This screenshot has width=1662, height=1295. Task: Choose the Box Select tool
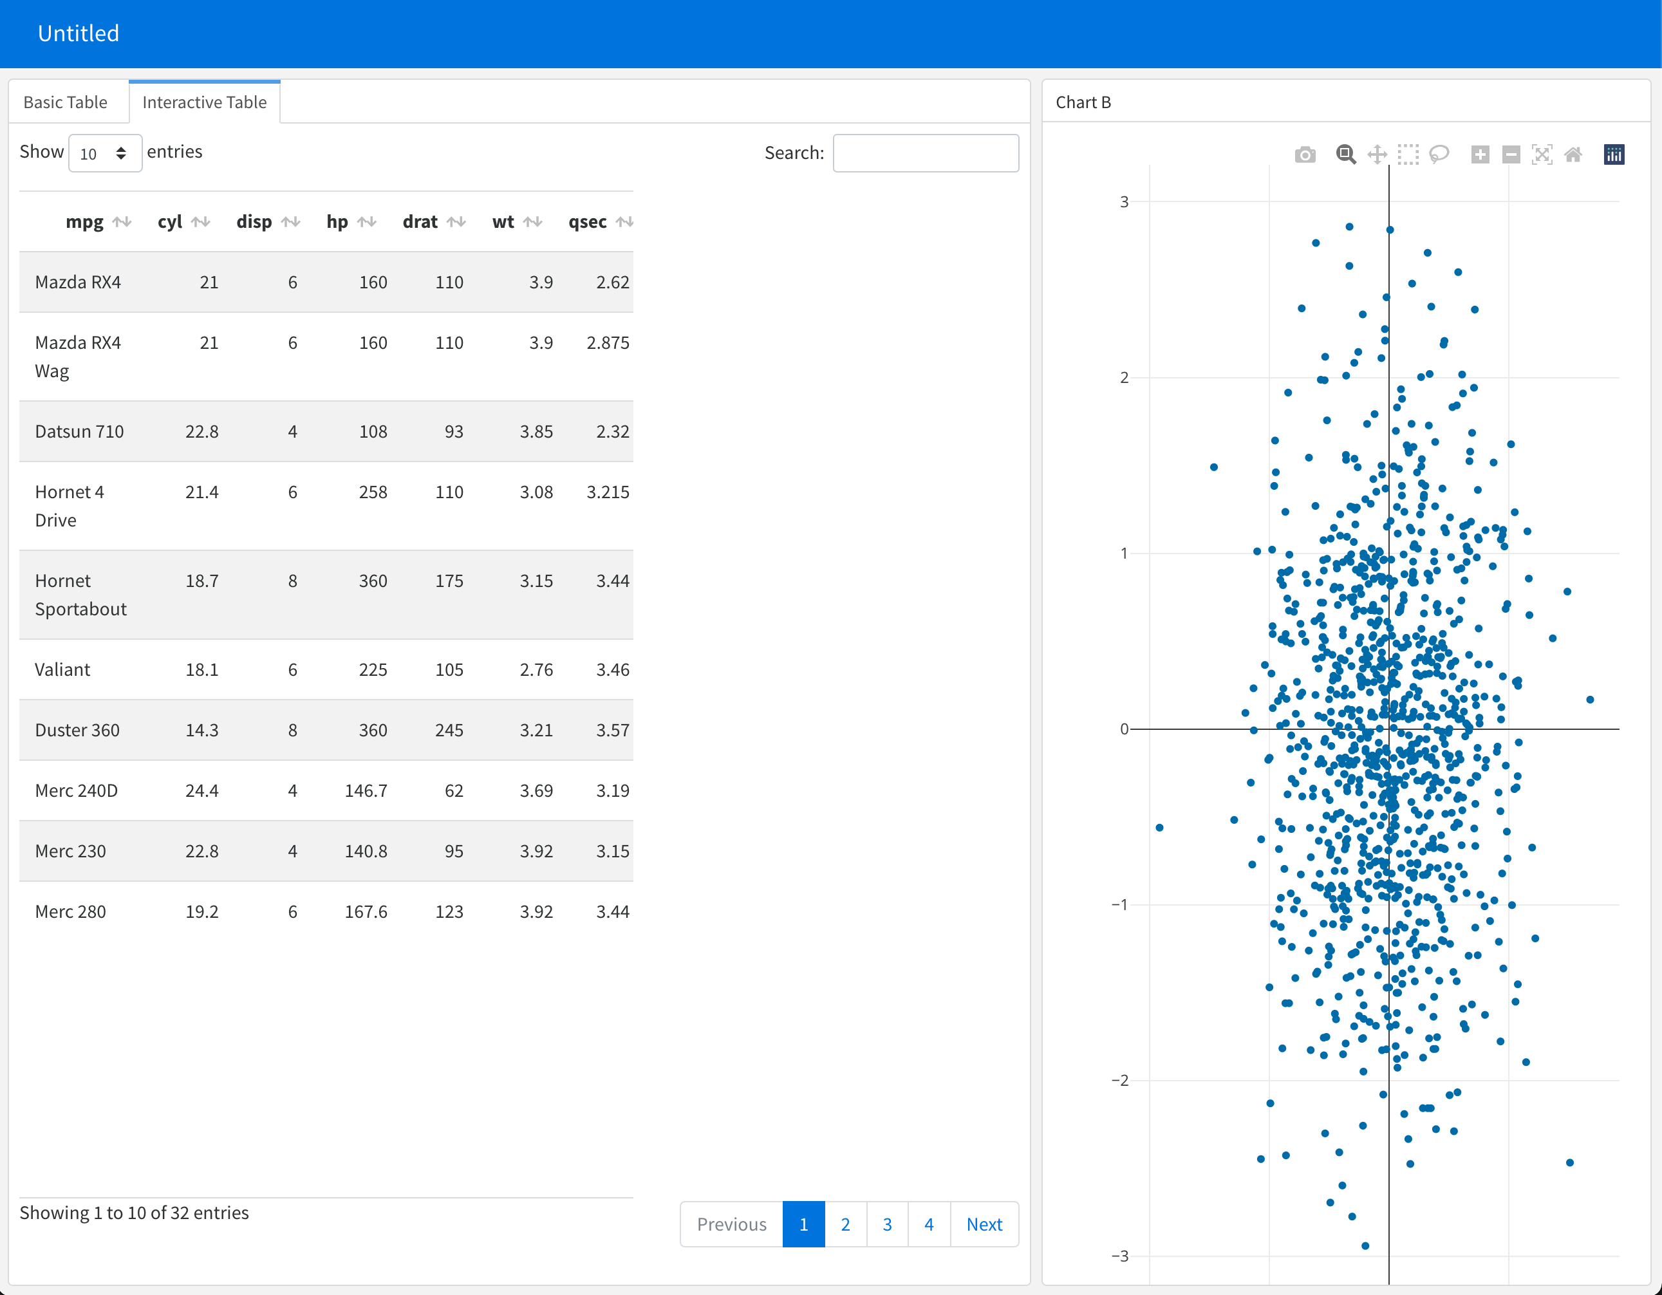tap(1408, 155)
